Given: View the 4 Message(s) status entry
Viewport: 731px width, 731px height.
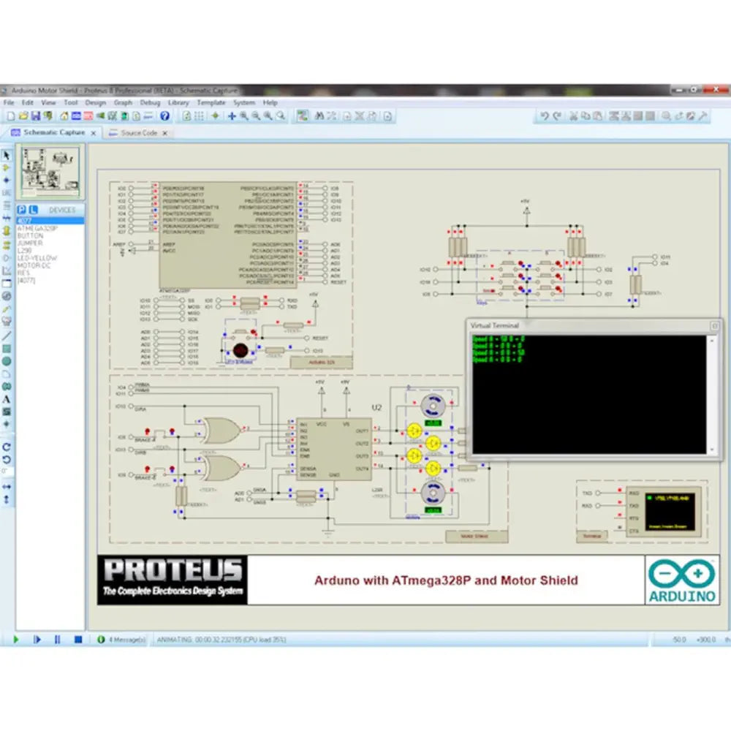Looking at the screenshot, I should (124, 639).
